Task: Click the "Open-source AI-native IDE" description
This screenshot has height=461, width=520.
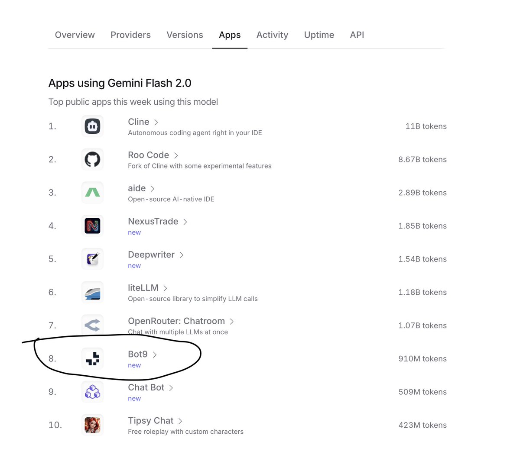Action: tap(171, 199)
